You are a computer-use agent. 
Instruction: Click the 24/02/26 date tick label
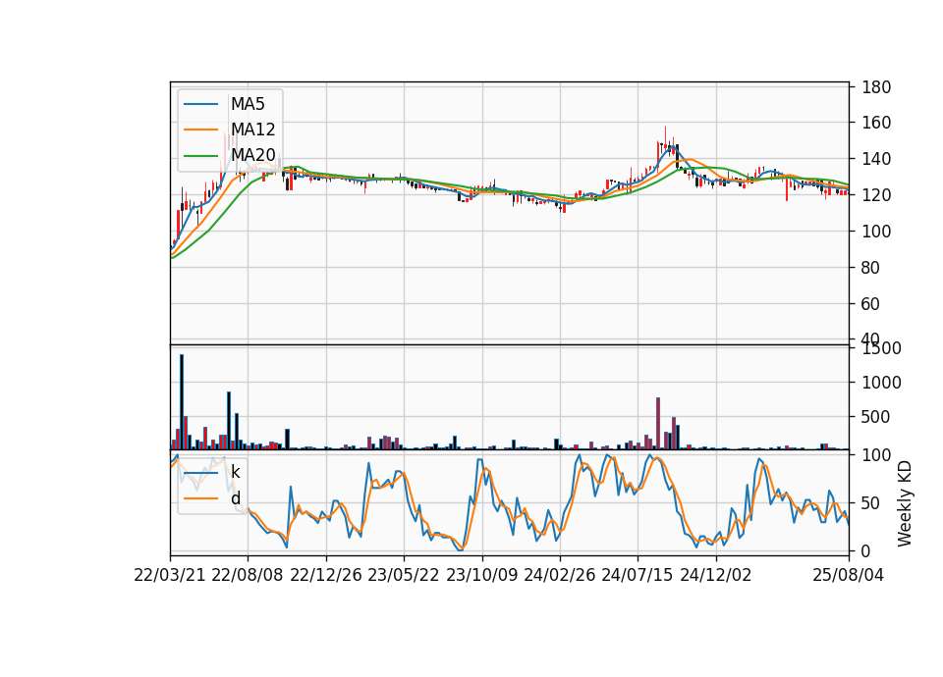tap(560, 575)
